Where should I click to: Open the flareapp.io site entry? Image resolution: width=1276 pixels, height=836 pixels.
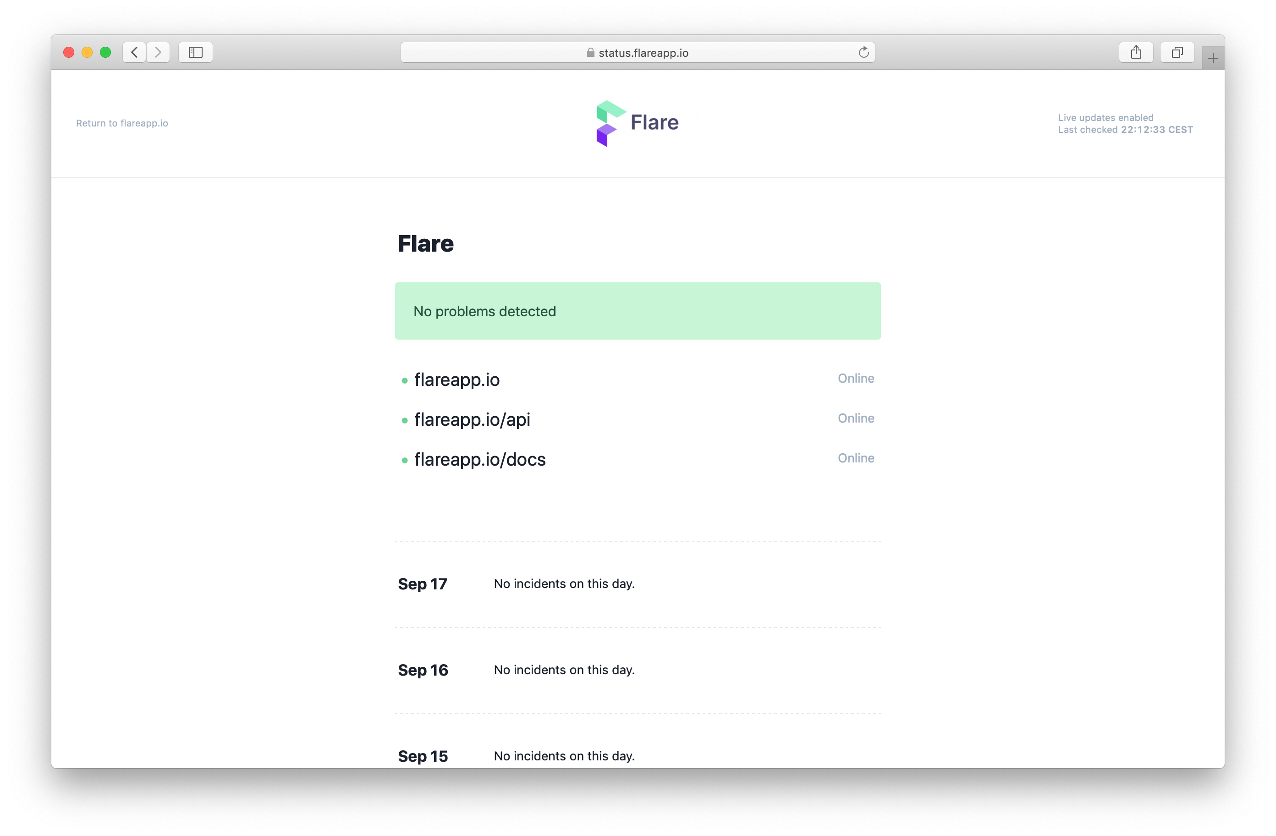coord(457,379)
